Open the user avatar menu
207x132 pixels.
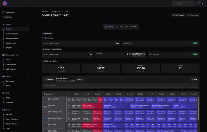tap(202, 4)
